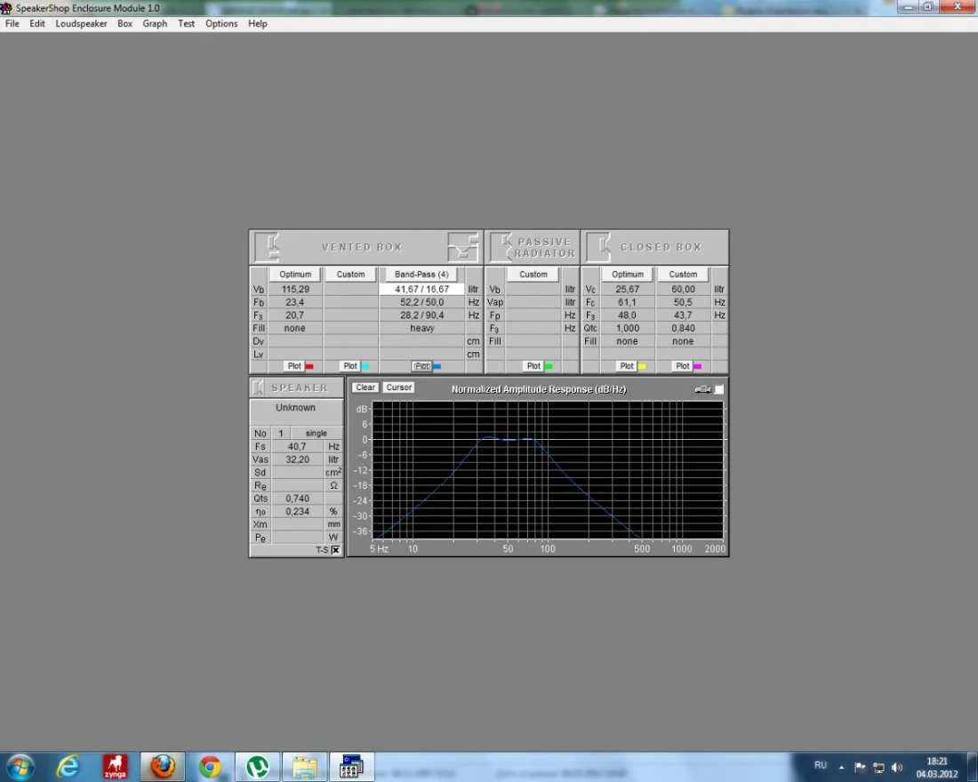Viewport: 978px width, 782px height.
Task: Click the amplitude response graph area
Action: click(x=548, y=470)
